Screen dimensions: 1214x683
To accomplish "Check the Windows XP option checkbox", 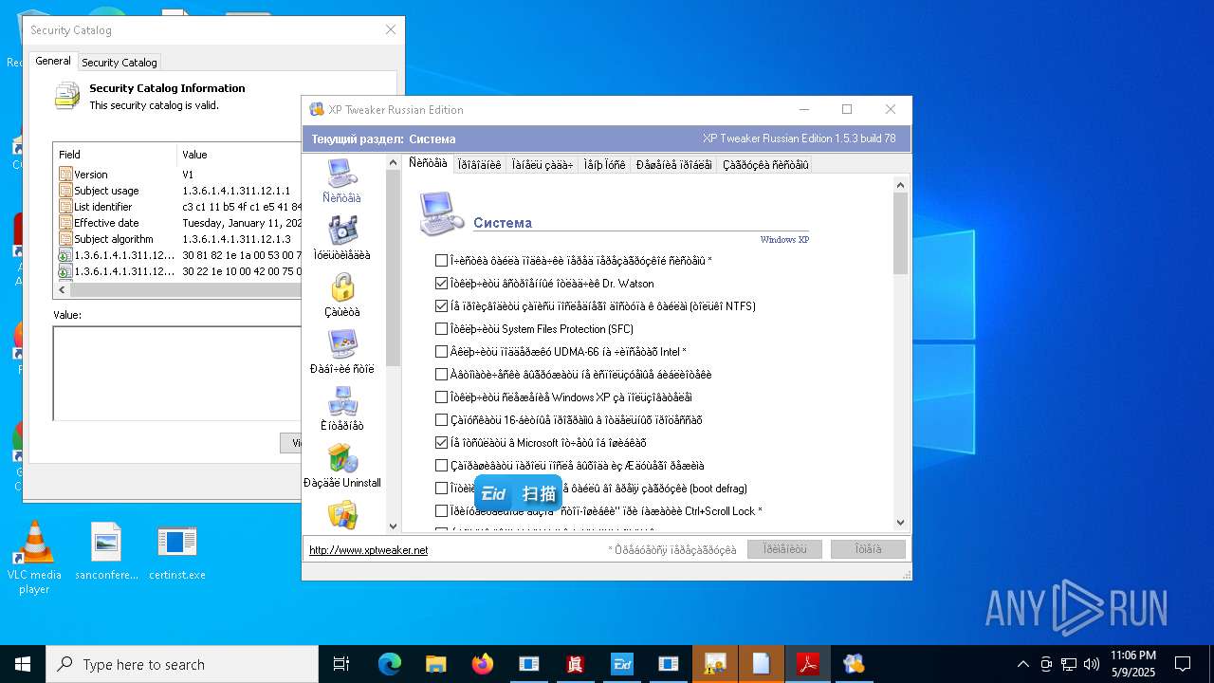I will (x=441, y=397).
